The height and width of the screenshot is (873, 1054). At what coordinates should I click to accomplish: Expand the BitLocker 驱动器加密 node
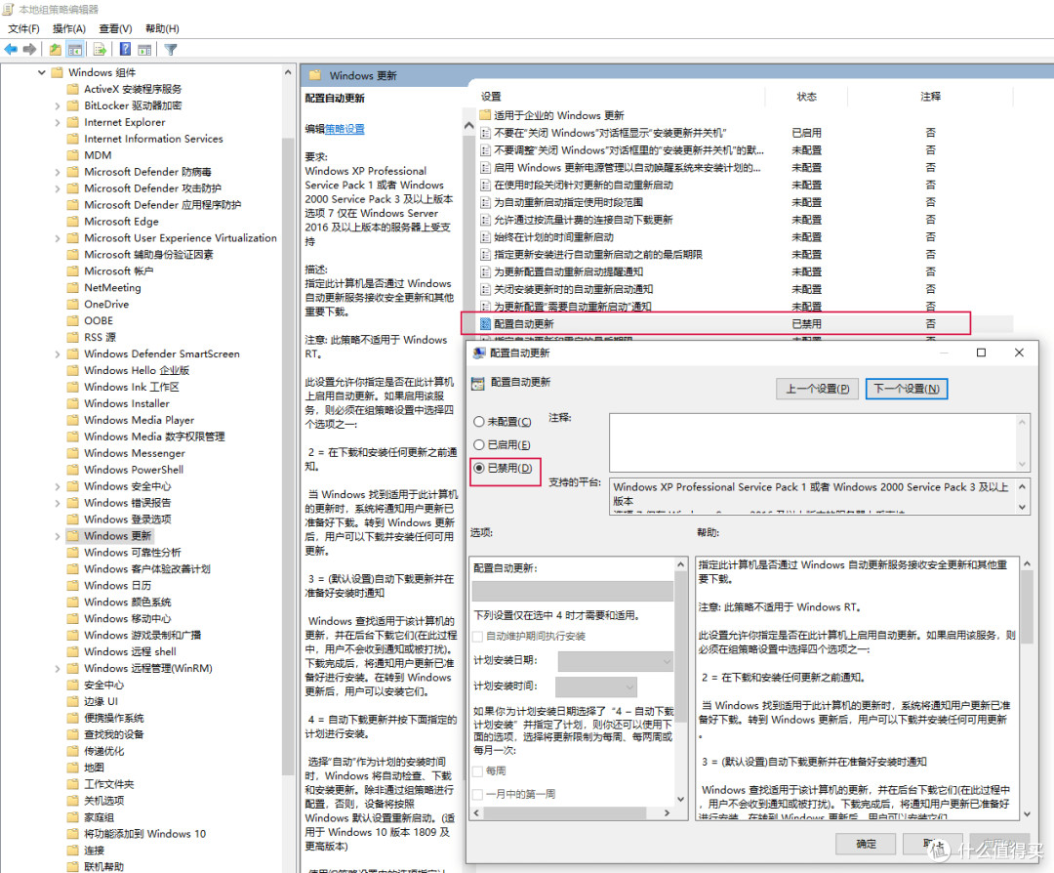pos(58,105)
